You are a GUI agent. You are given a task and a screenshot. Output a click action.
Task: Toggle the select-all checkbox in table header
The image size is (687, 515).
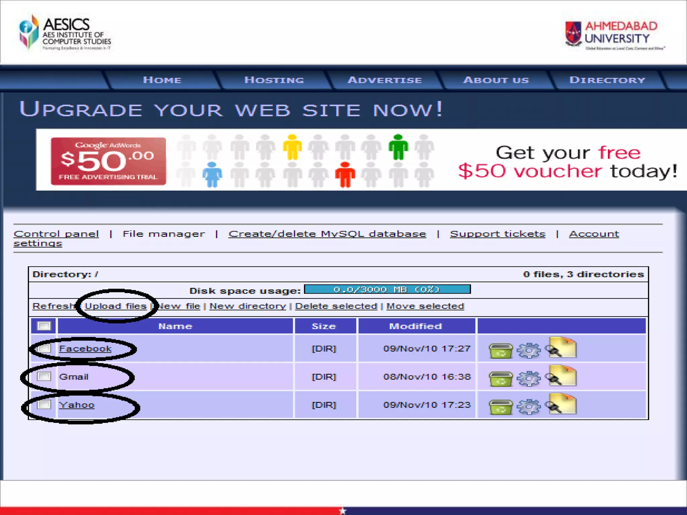[x=44, y=326]
